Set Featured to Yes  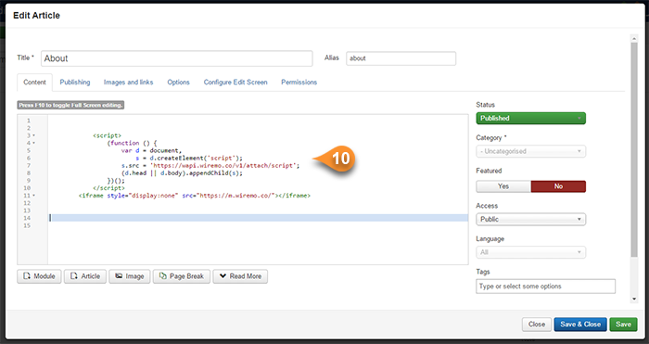pyautogui.click(x=503, y=186)
